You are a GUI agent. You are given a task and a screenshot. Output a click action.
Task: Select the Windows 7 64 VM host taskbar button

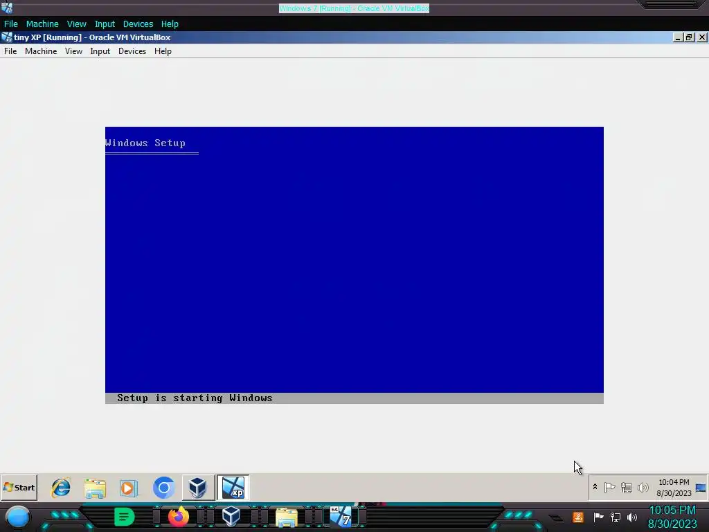341,517
